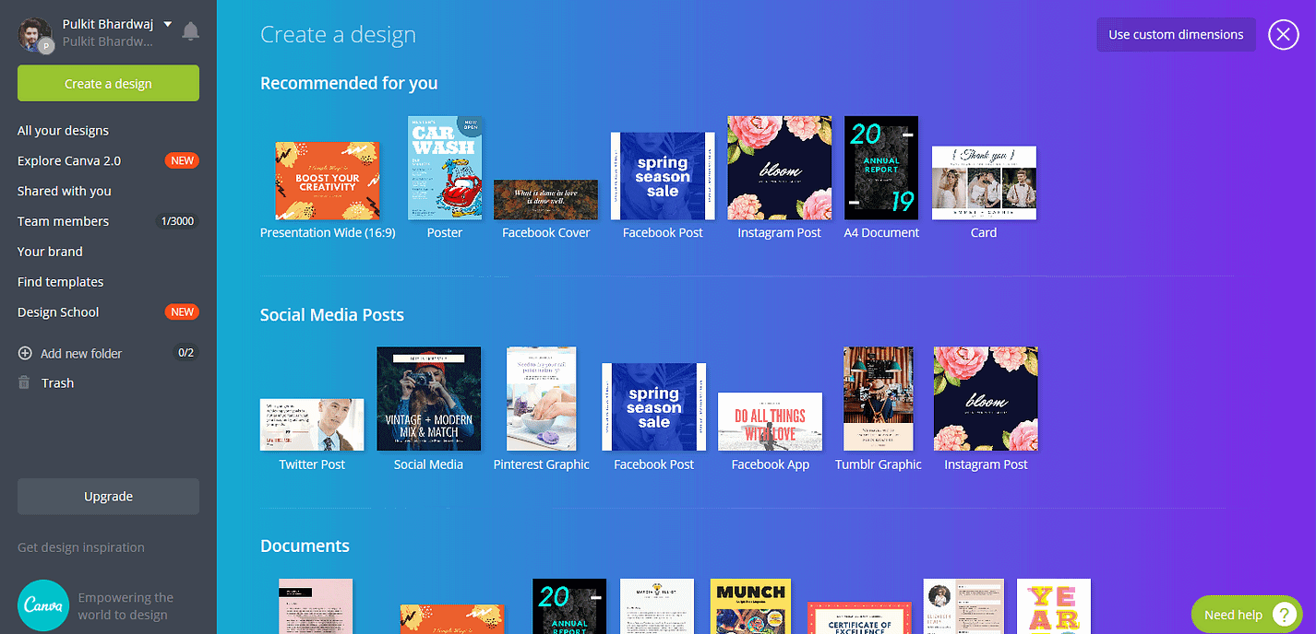The width and height of the screenshot is (1316, 634).
Task: Click the Twitter Post label
Action: tap(312, 464)
